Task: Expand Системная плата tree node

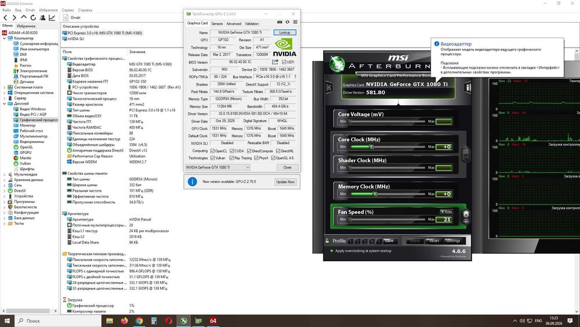Action: point(5,87)
